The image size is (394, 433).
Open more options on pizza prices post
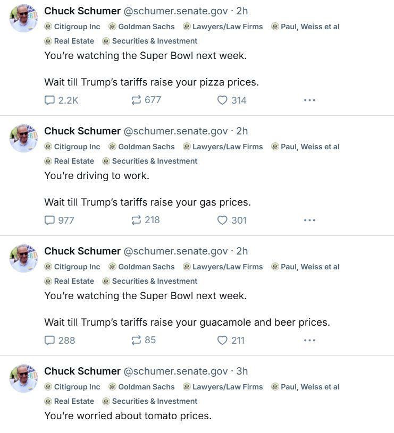pos(309,100)
